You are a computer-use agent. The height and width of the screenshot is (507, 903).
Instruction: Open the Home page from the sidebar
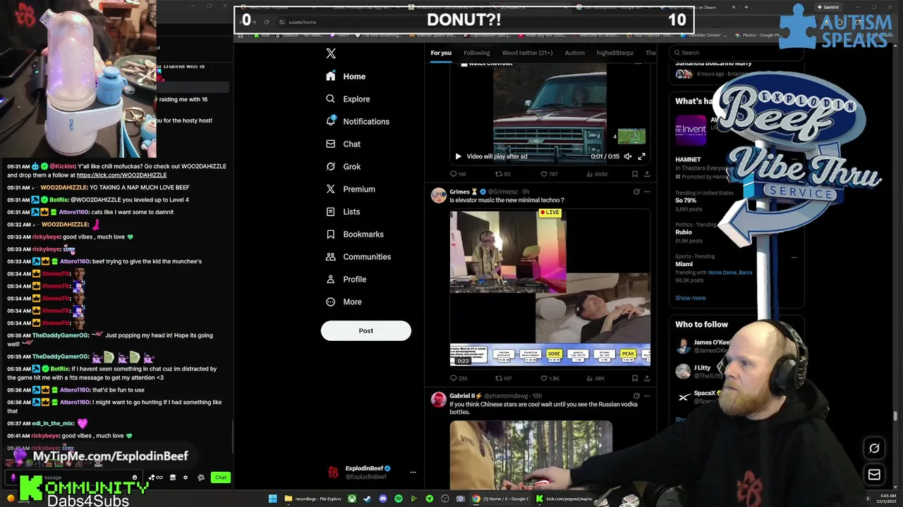point(346,76)
